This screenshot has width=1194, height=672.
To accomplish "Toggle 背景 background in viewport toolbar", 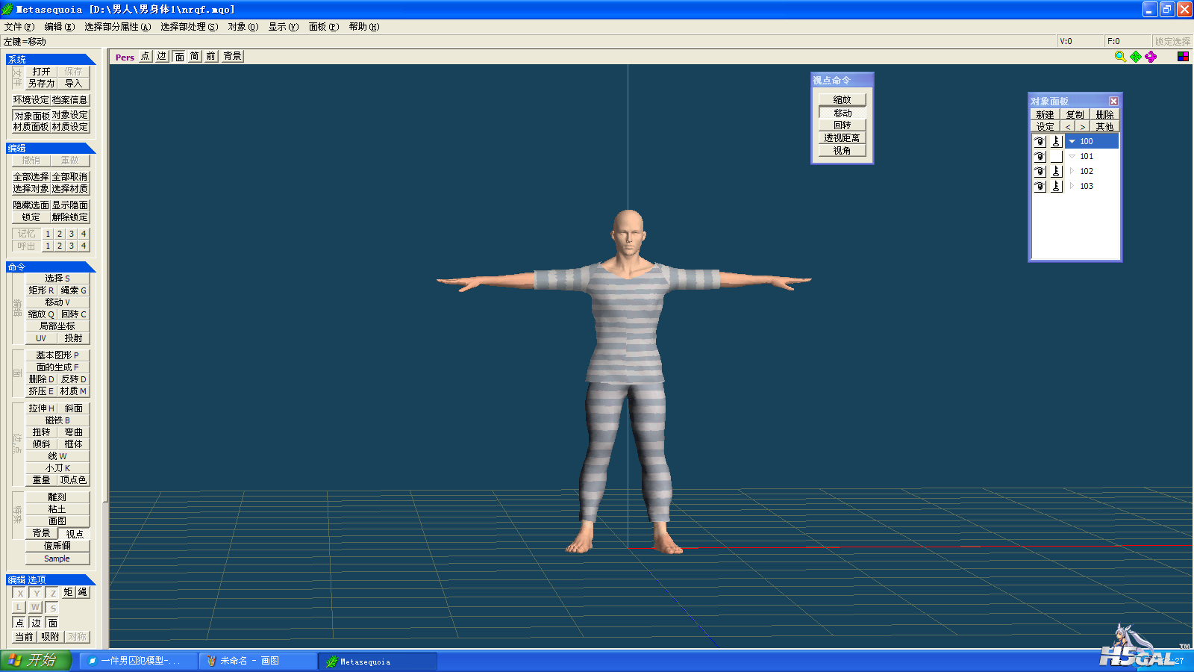I will point(232,57).
